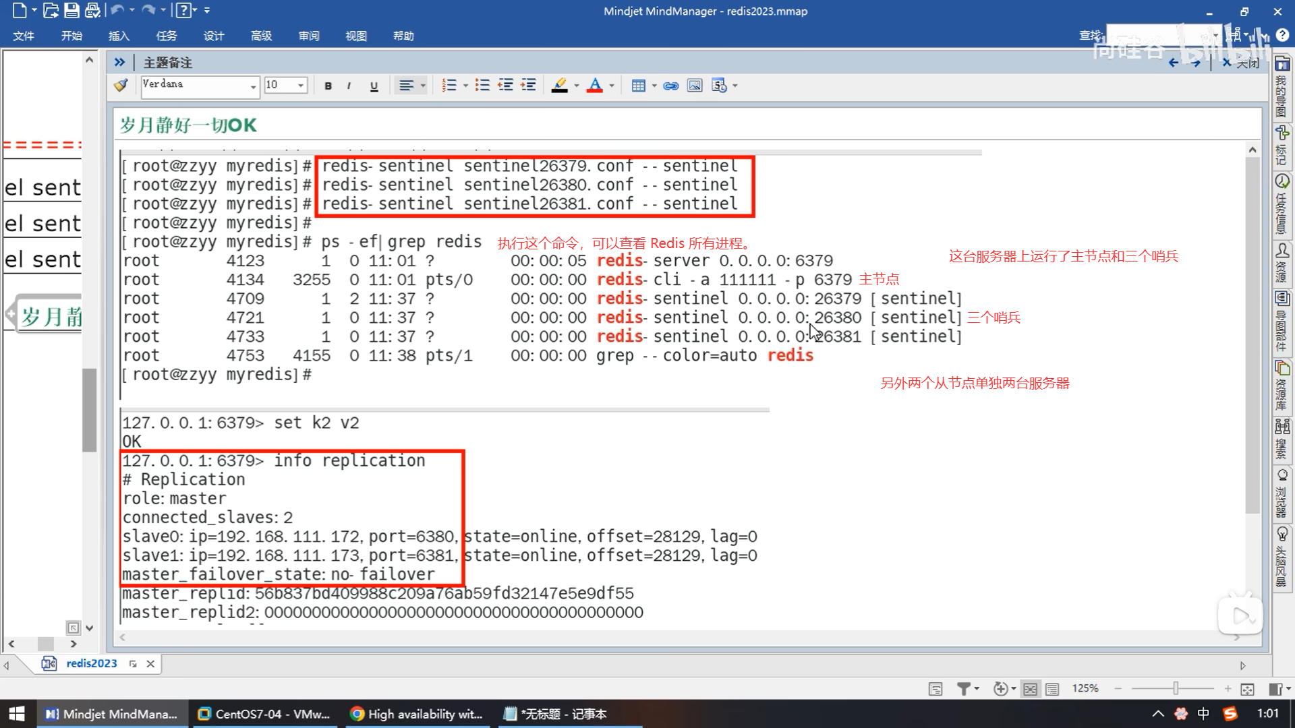Click the filter funnel icon in status bar
Screen dimensions: 1295x728
pyautogui.click(x=963, y=688)
